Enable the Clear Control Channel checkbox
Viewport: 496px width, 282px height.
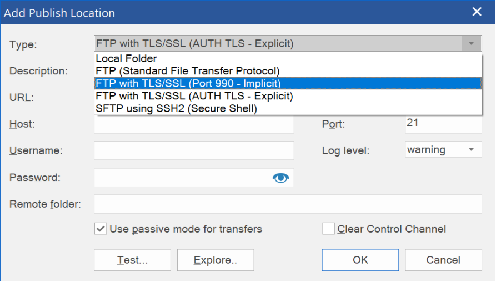pyautogui.click(x=328, y=229)
